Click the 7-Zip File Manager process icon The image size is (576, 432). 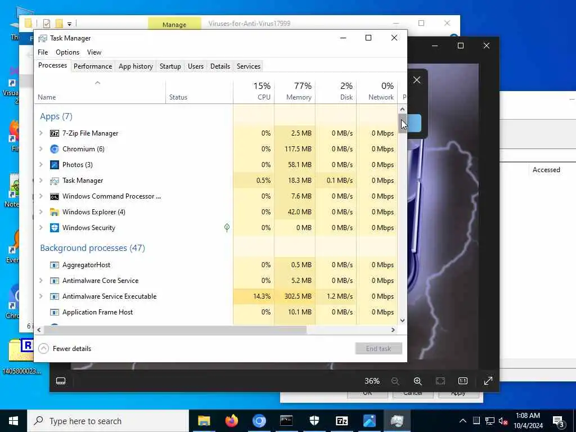55,133
